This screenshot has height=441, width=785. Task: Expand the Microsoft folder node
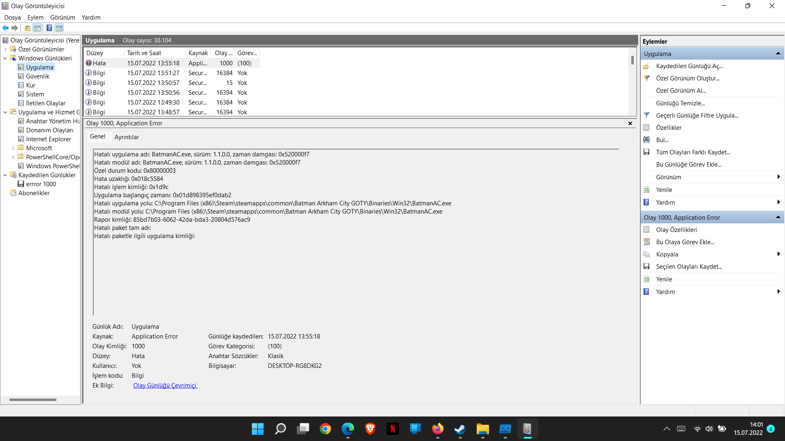tap(13, 148)
